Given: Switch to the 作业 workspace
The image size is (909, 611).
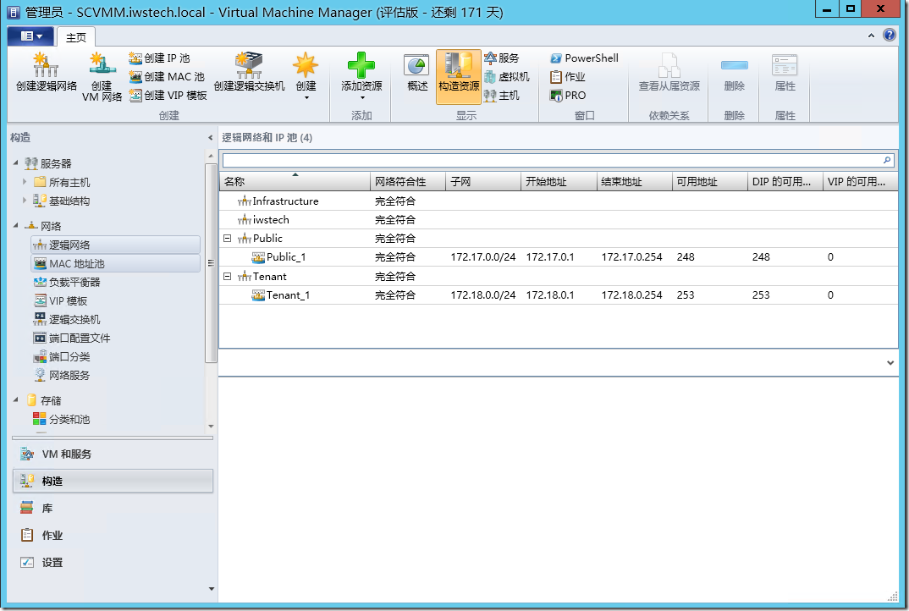Looking at the screenshot, I should pyautogui.click(x=113, y=536).
